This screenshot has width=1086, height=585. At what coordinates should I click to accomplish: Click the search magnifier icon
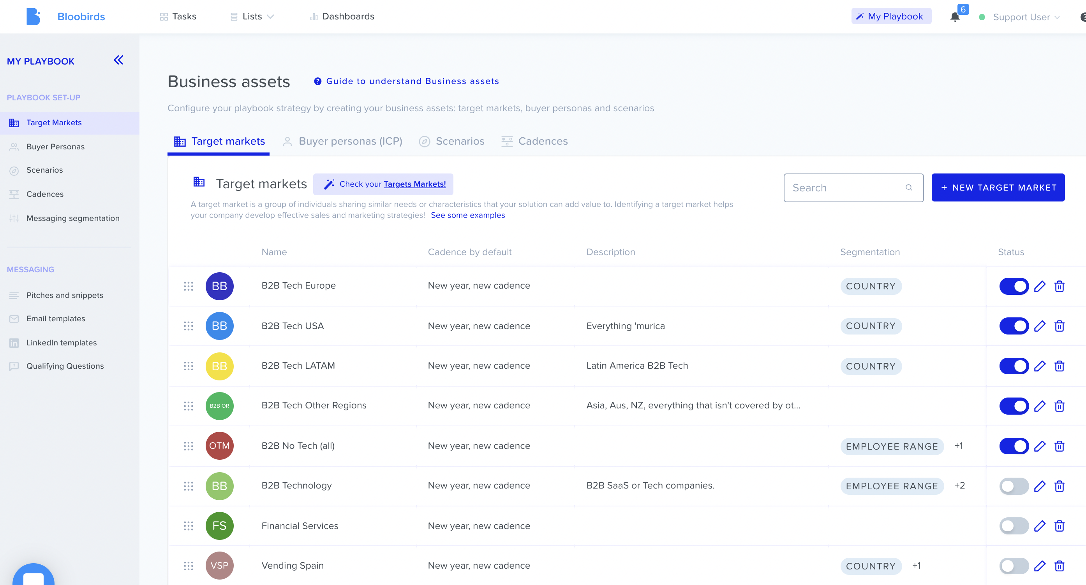(x=908, y=188)
